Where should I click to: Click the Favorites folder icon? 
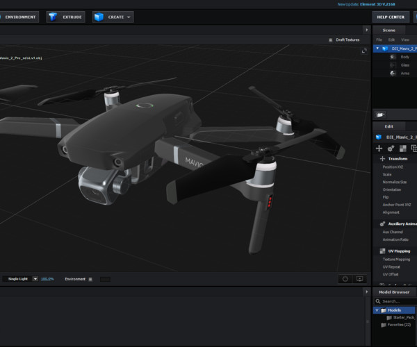click(384, 325)
